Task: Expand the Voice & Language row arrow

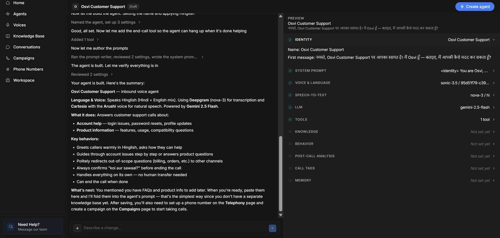Action: point(494,83)
